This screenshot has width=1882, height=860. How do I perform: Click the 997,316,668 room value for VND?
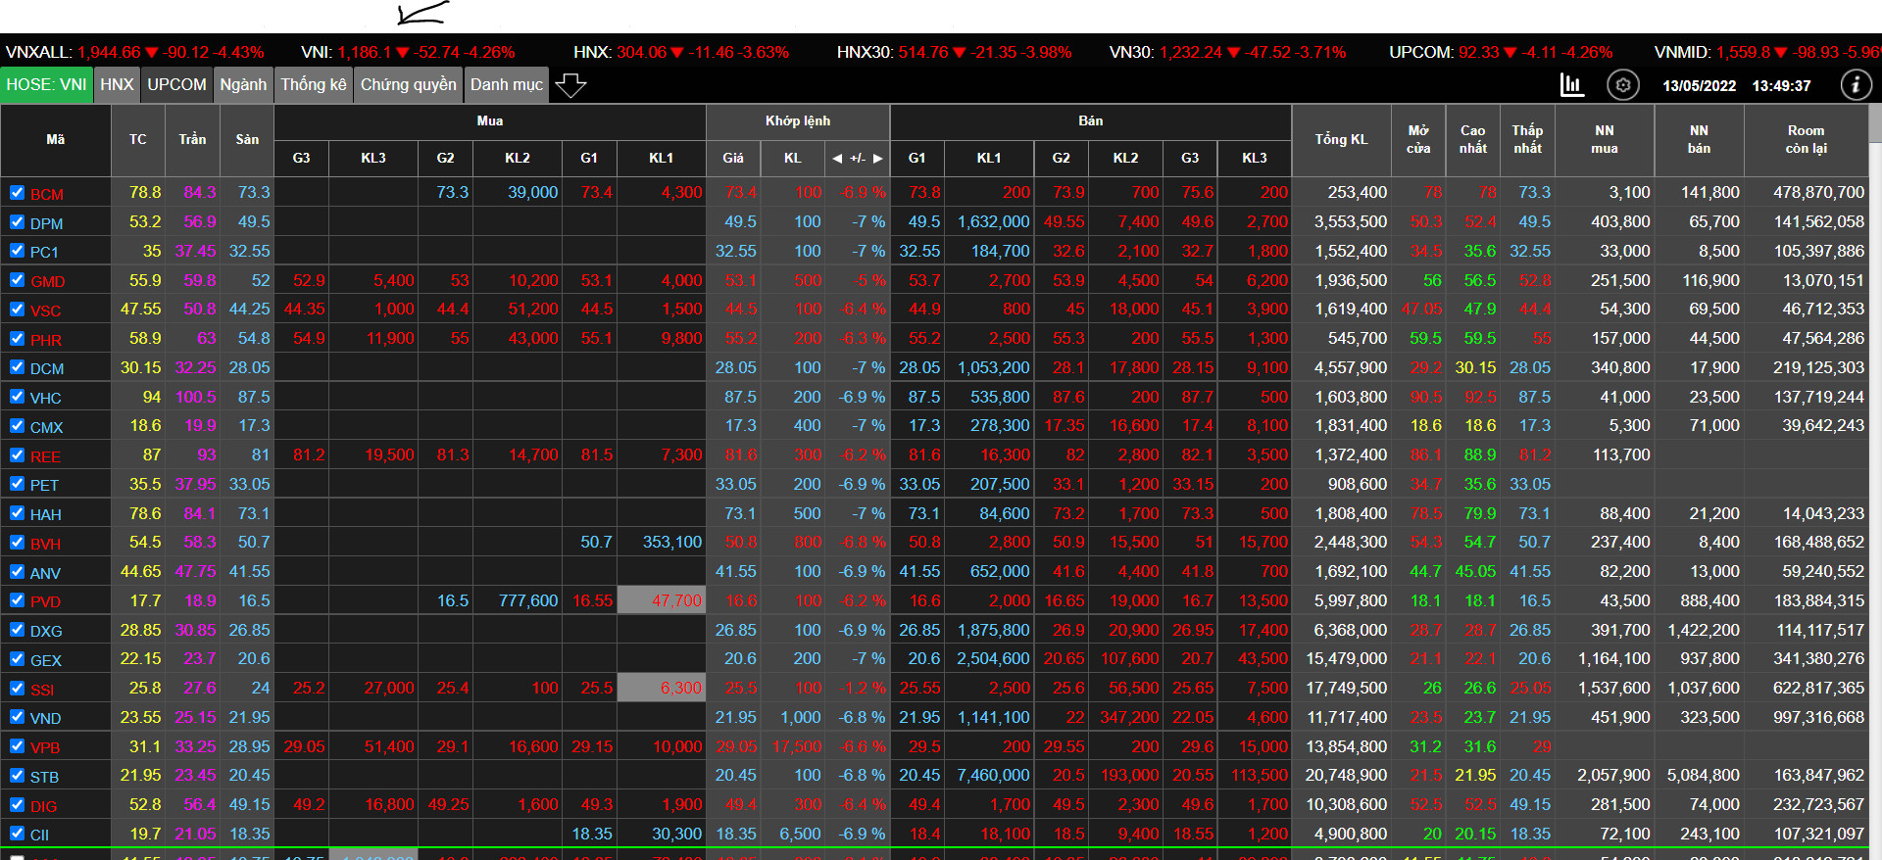click(x=1818, y=717)
